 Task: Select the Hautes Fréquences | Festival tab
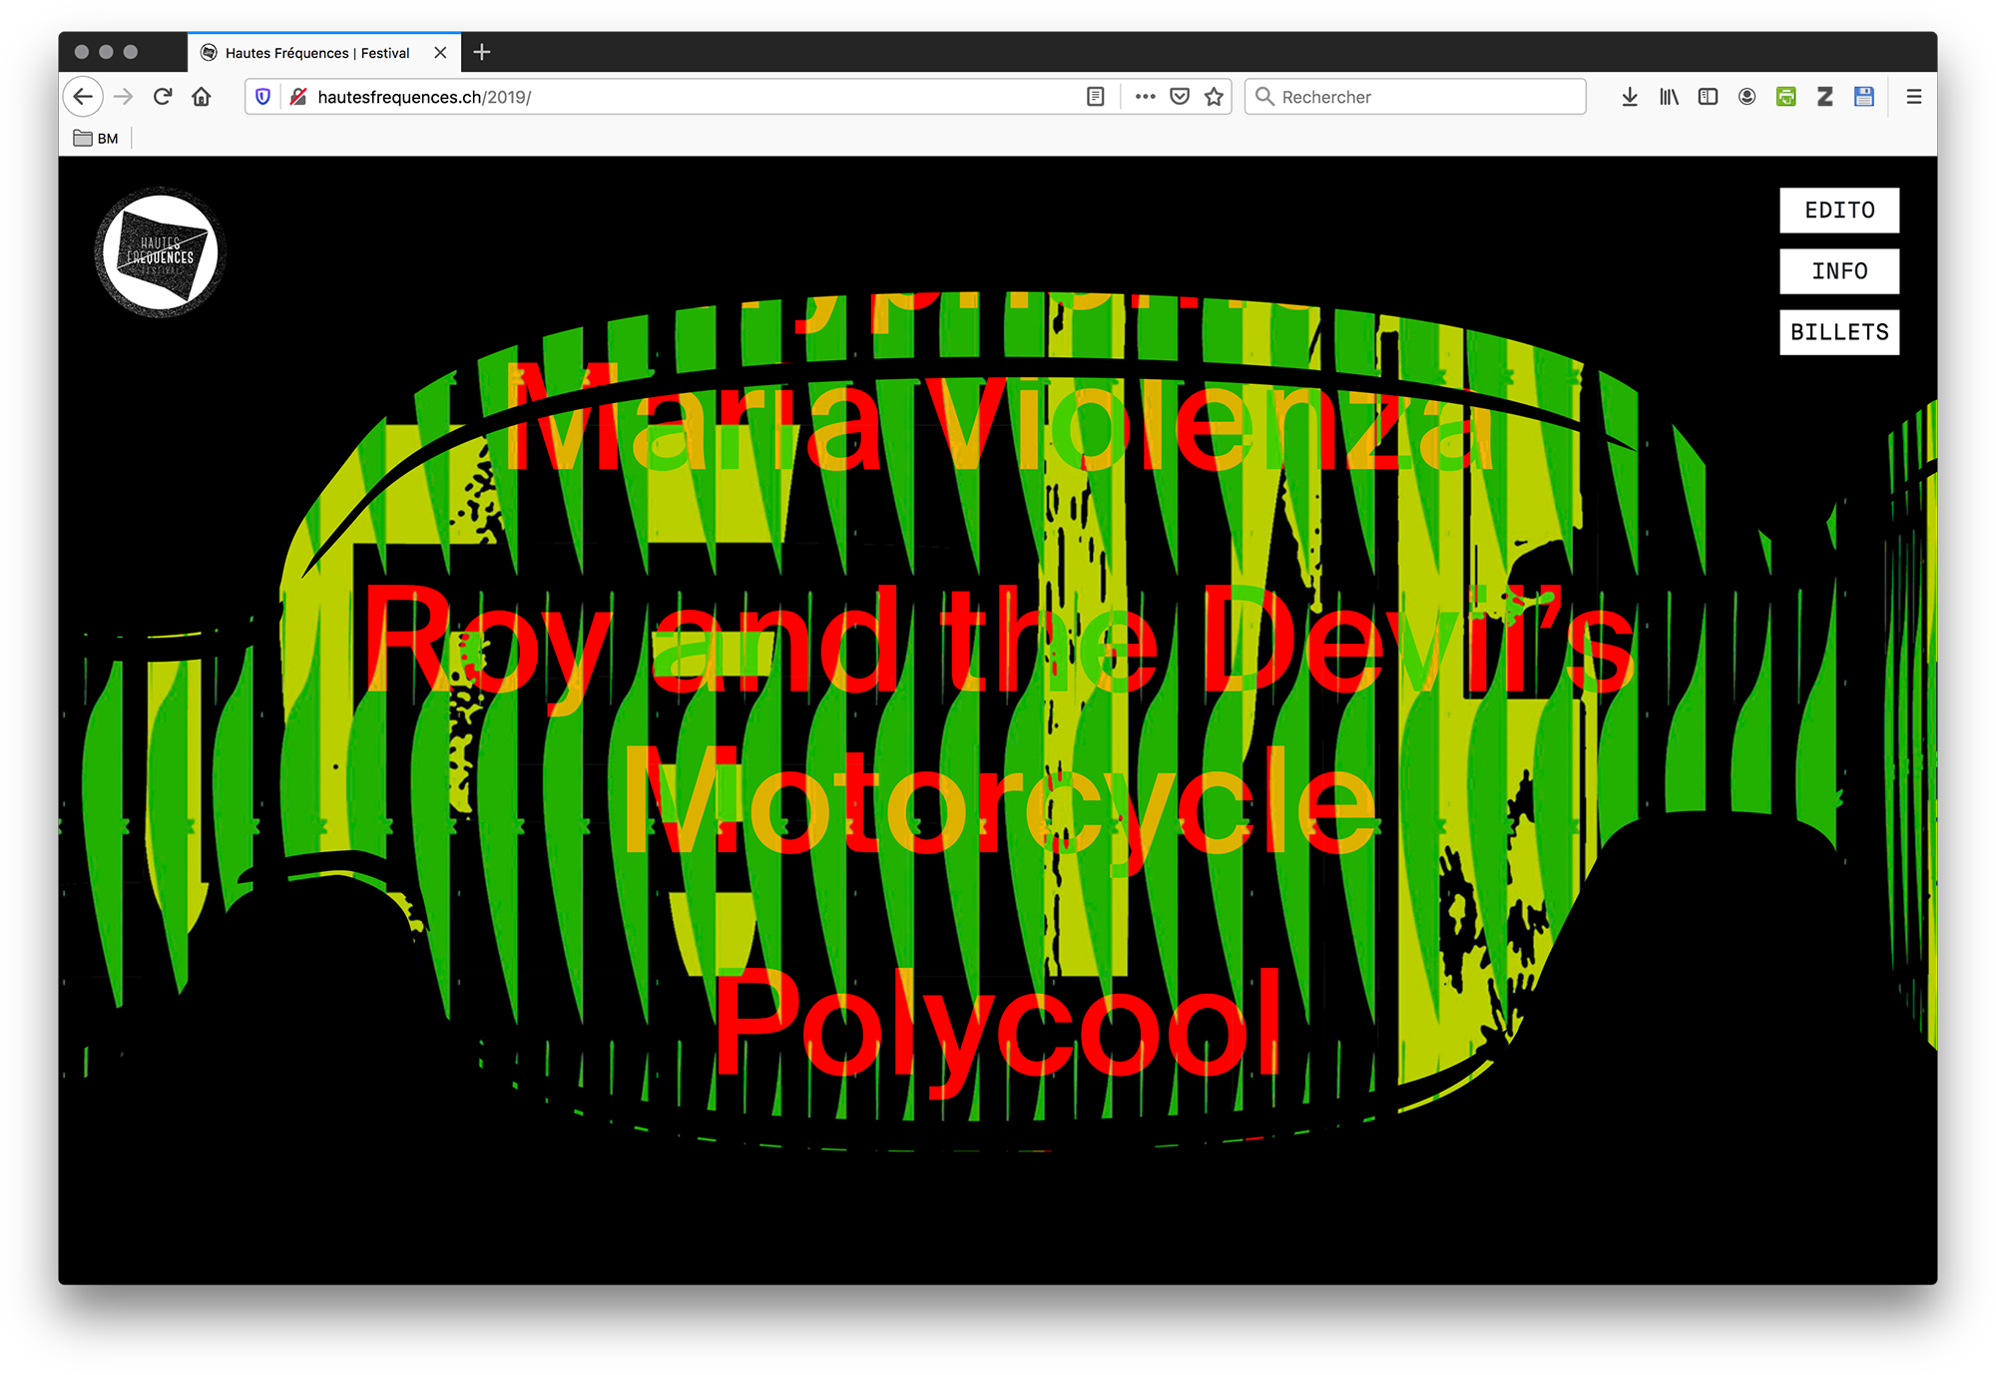tap(324, 53)
